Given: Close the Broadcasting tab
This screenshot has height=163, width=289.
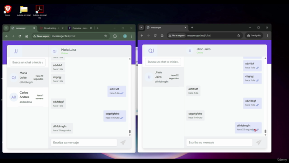Looking at the screenshot, I should [x=62, y=28].
